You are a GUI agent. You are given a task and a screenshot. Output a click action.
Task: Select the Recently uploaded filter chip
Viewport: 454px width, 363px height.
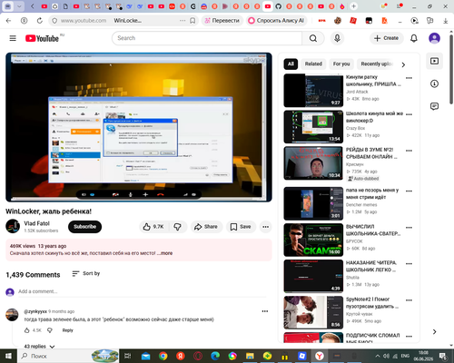click(377, 64)
